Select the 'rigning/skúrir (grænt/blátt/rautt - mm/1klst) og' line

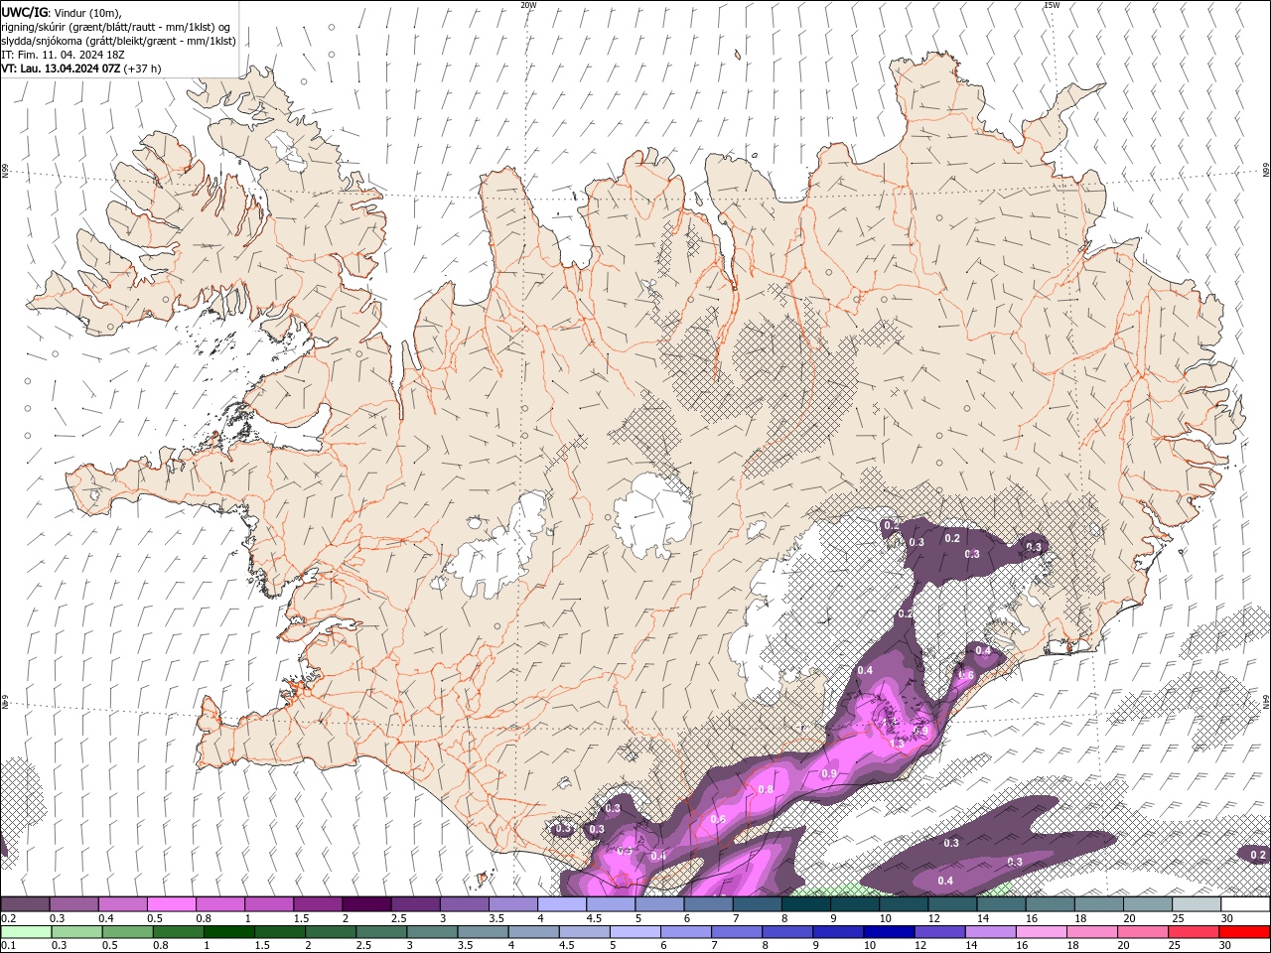116,27
